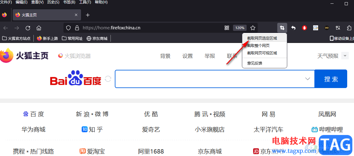
Task: Expand the search box suggestion dropdown arrow
Action: coord(308,79)
